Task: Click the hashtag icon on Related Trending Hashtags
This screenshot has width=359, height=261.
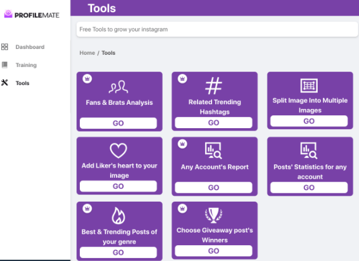Action: point(213,86)
